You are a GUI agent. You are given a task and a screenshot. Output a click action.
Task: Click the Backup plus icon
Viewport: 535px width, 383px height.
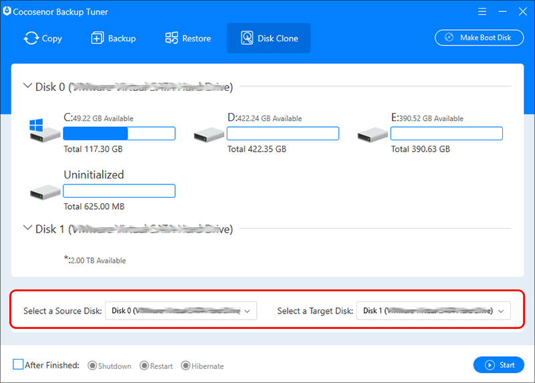click(x=97, y=38)
